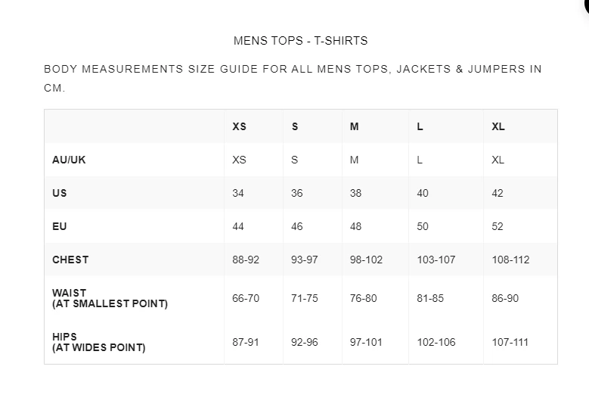
Task: Select the bold M column header
Action: [354, 126]
